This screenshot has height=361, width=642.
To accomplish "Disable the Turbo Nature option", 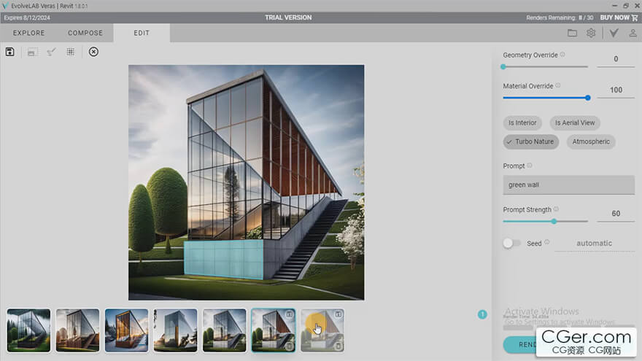I will point(530,141).
